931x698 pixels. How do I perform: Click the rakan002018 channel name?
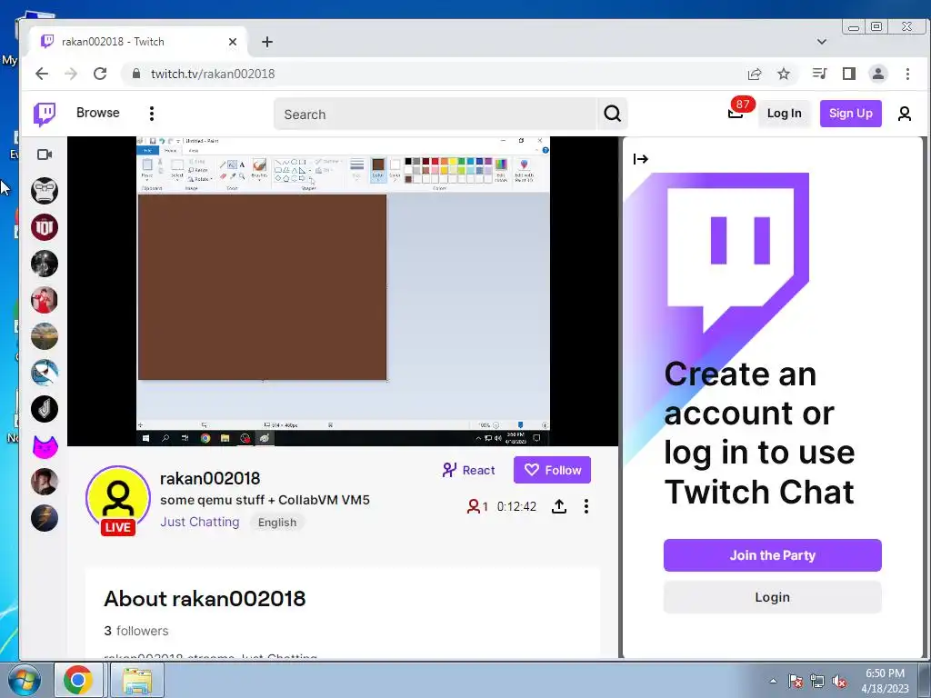pos(210,478)
